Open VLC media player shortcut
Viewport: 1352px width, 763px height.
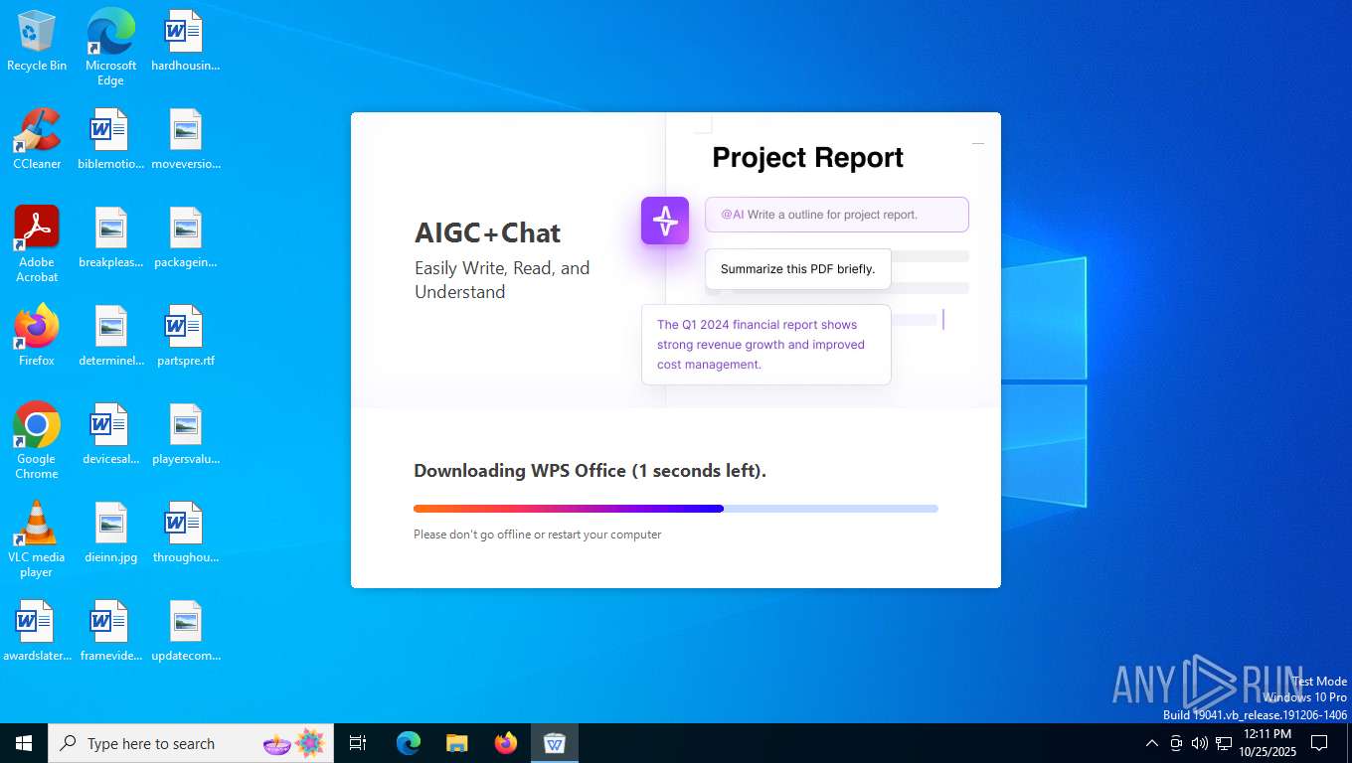37,539
